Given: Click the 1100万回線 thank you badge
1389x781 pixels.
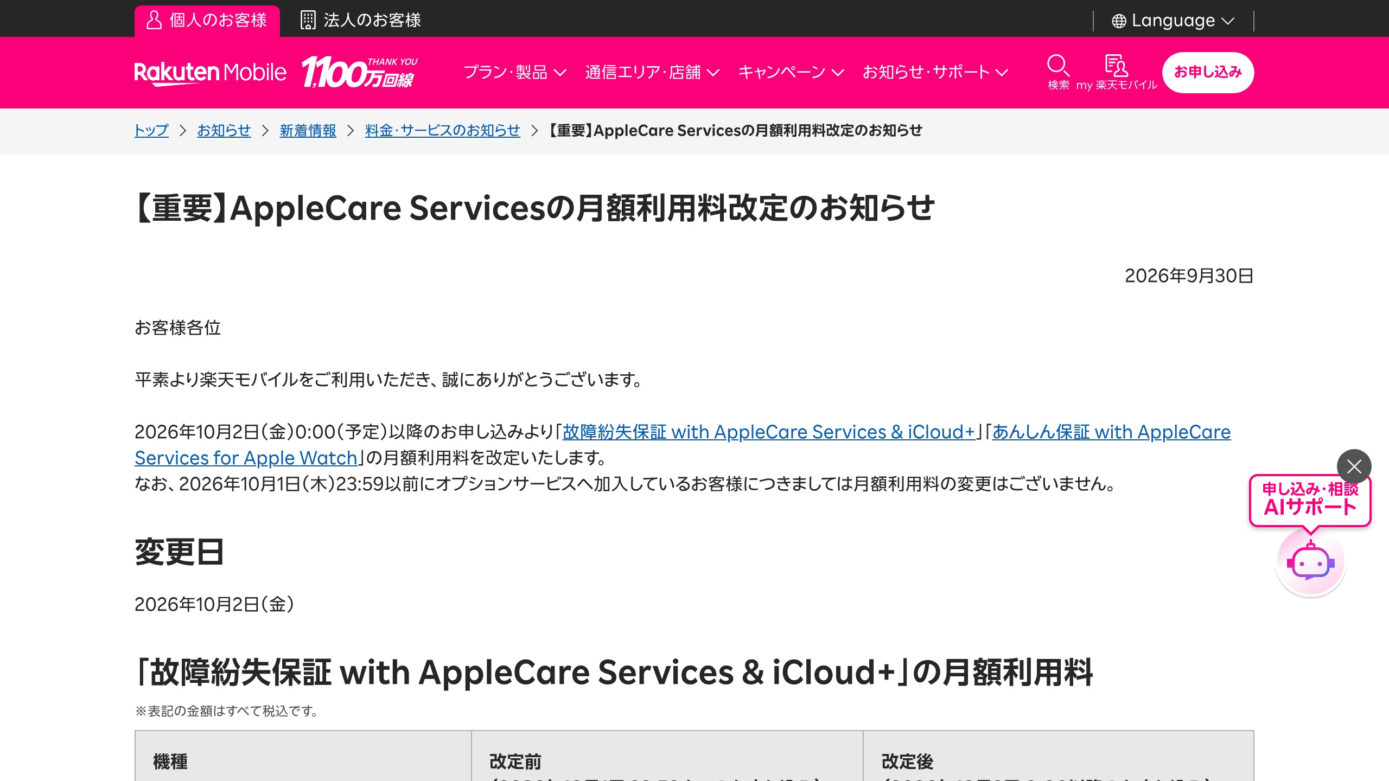Looking at the screenshot, I should pyautogui.click(x=360, y=72).
